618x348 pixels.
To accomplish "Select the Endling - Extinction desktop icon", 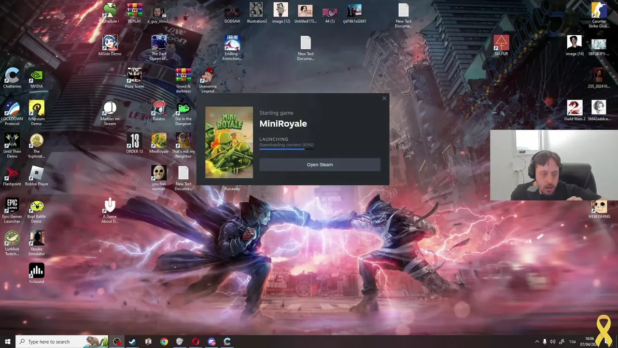I will pos(232,48).
